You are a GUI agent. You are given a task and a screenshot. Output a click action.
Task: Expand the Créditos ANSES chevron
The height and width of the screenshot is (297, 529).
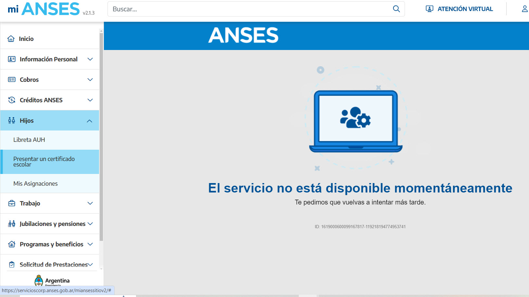(90, 100)
